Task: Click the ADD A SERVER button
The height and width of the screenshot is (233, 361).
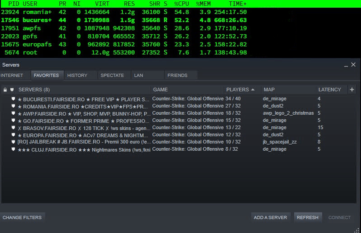Action: [270, 217]
